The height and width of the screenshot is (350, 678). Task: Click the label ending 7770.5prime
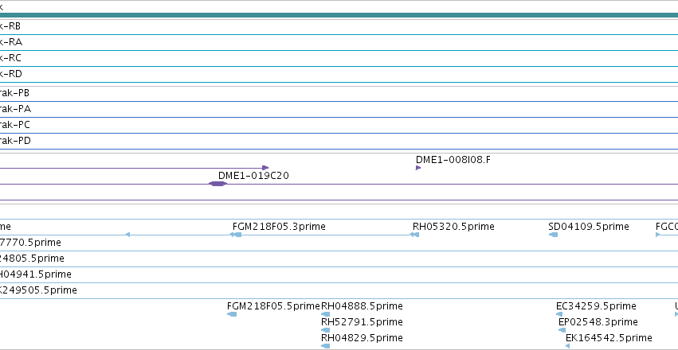coord(31,243)
